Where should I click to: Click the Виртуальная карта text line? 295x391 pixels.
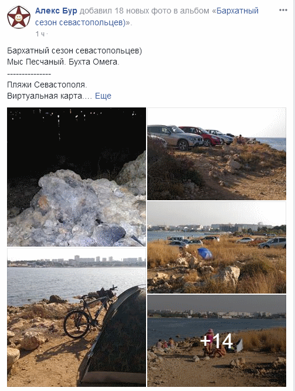point(50,96)
